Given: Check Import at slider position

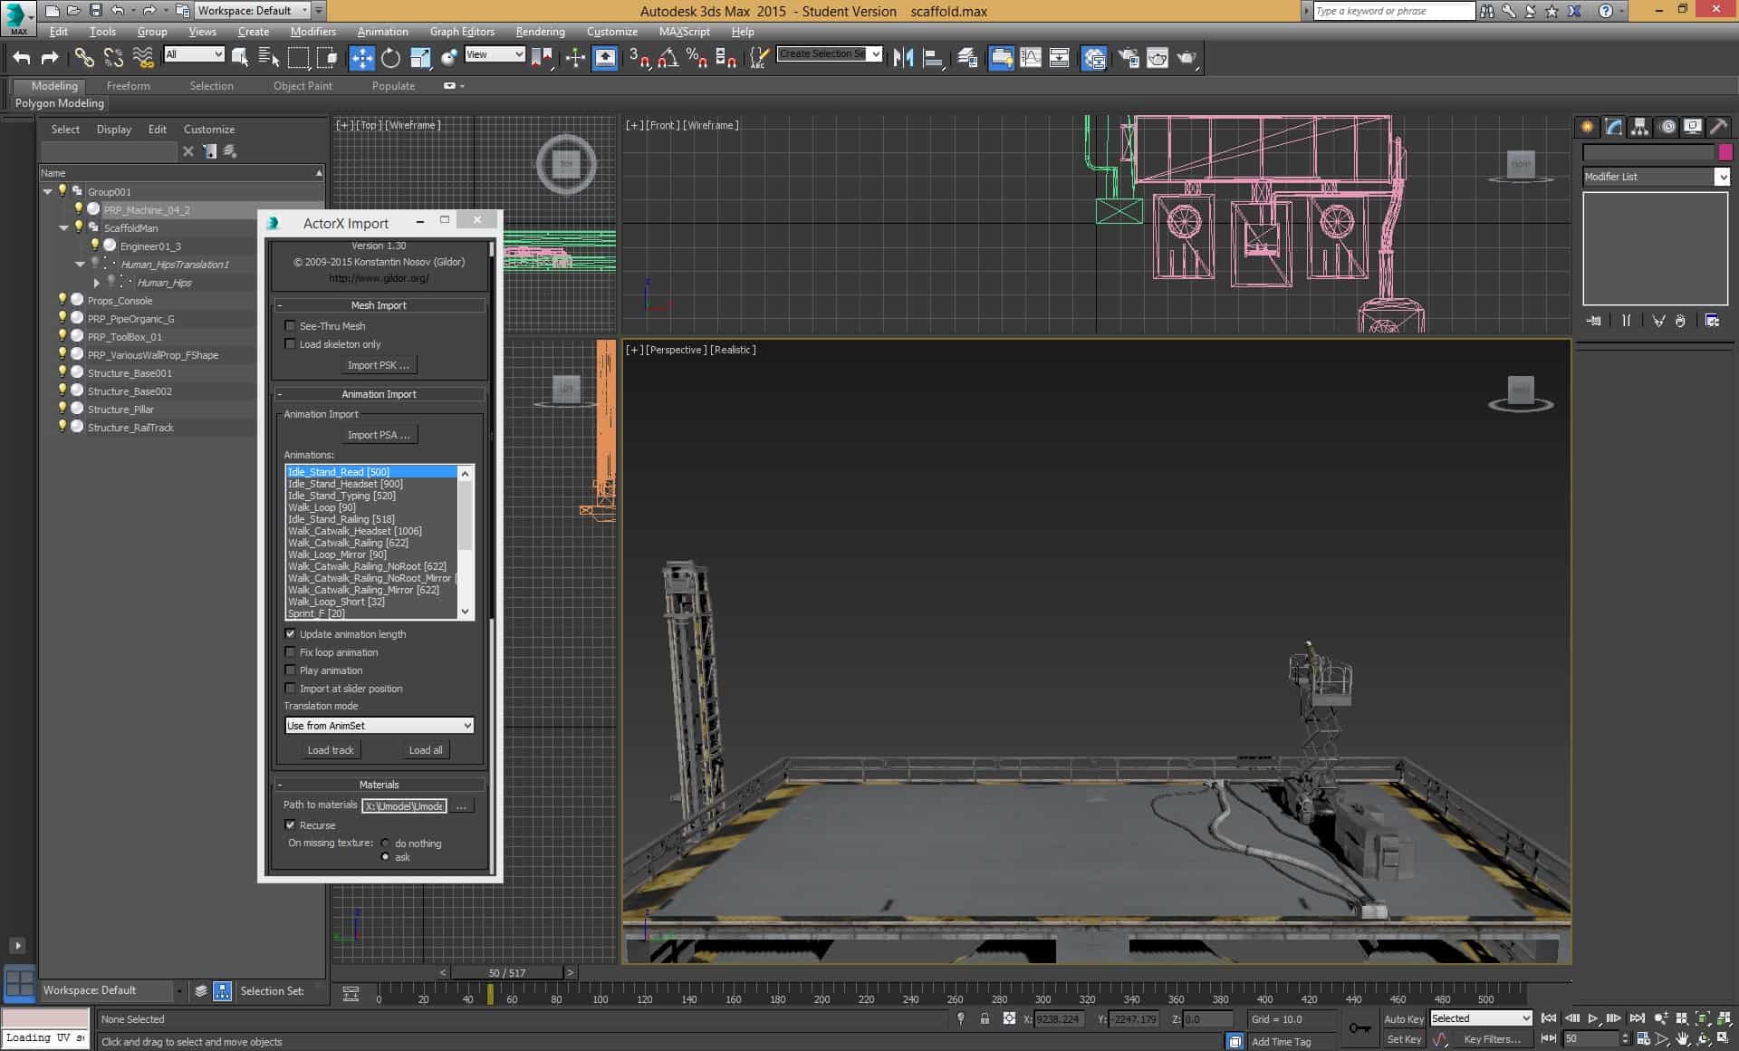Looking at the screenshot, I should 290,689.
